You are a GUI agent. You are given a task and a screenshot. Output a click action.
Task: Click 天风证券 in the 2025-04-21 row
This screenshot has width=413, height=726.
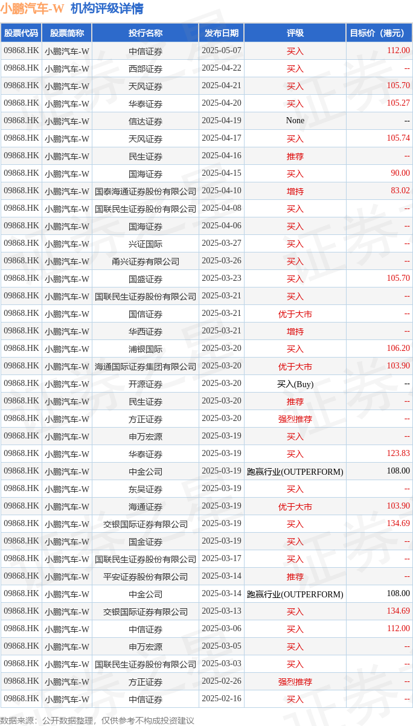pos(146,86)
